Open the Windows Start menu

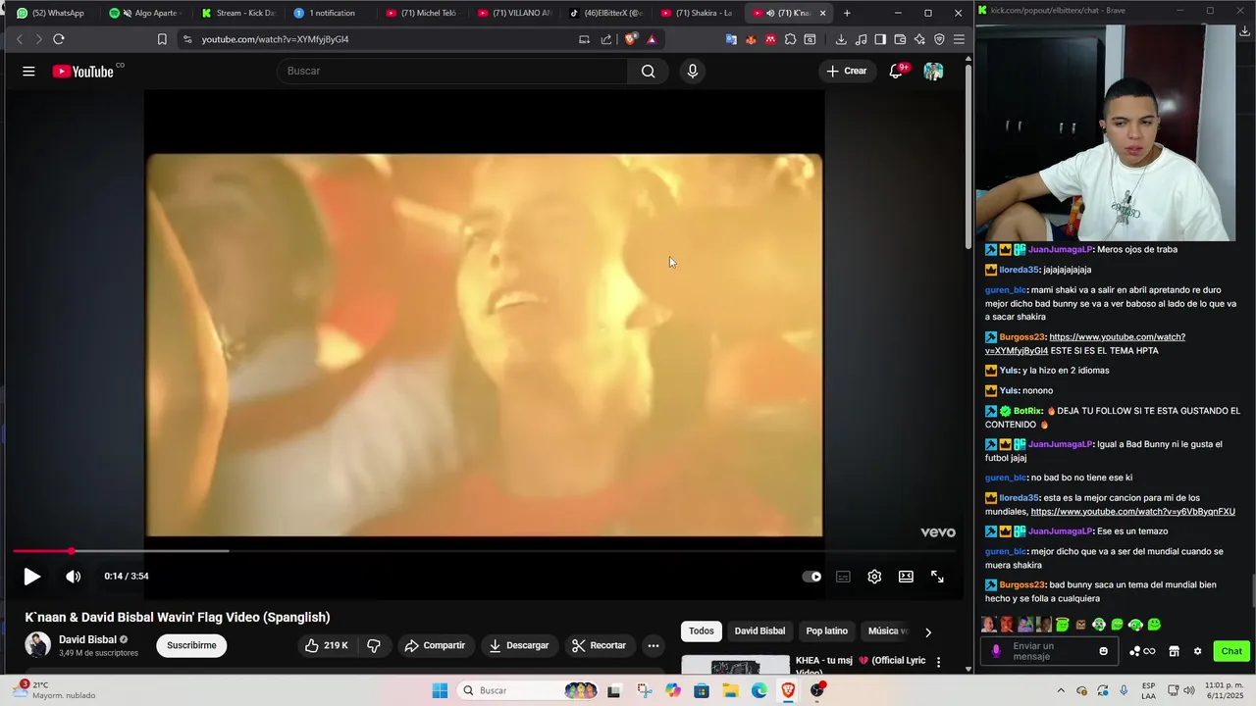[440, 690]
